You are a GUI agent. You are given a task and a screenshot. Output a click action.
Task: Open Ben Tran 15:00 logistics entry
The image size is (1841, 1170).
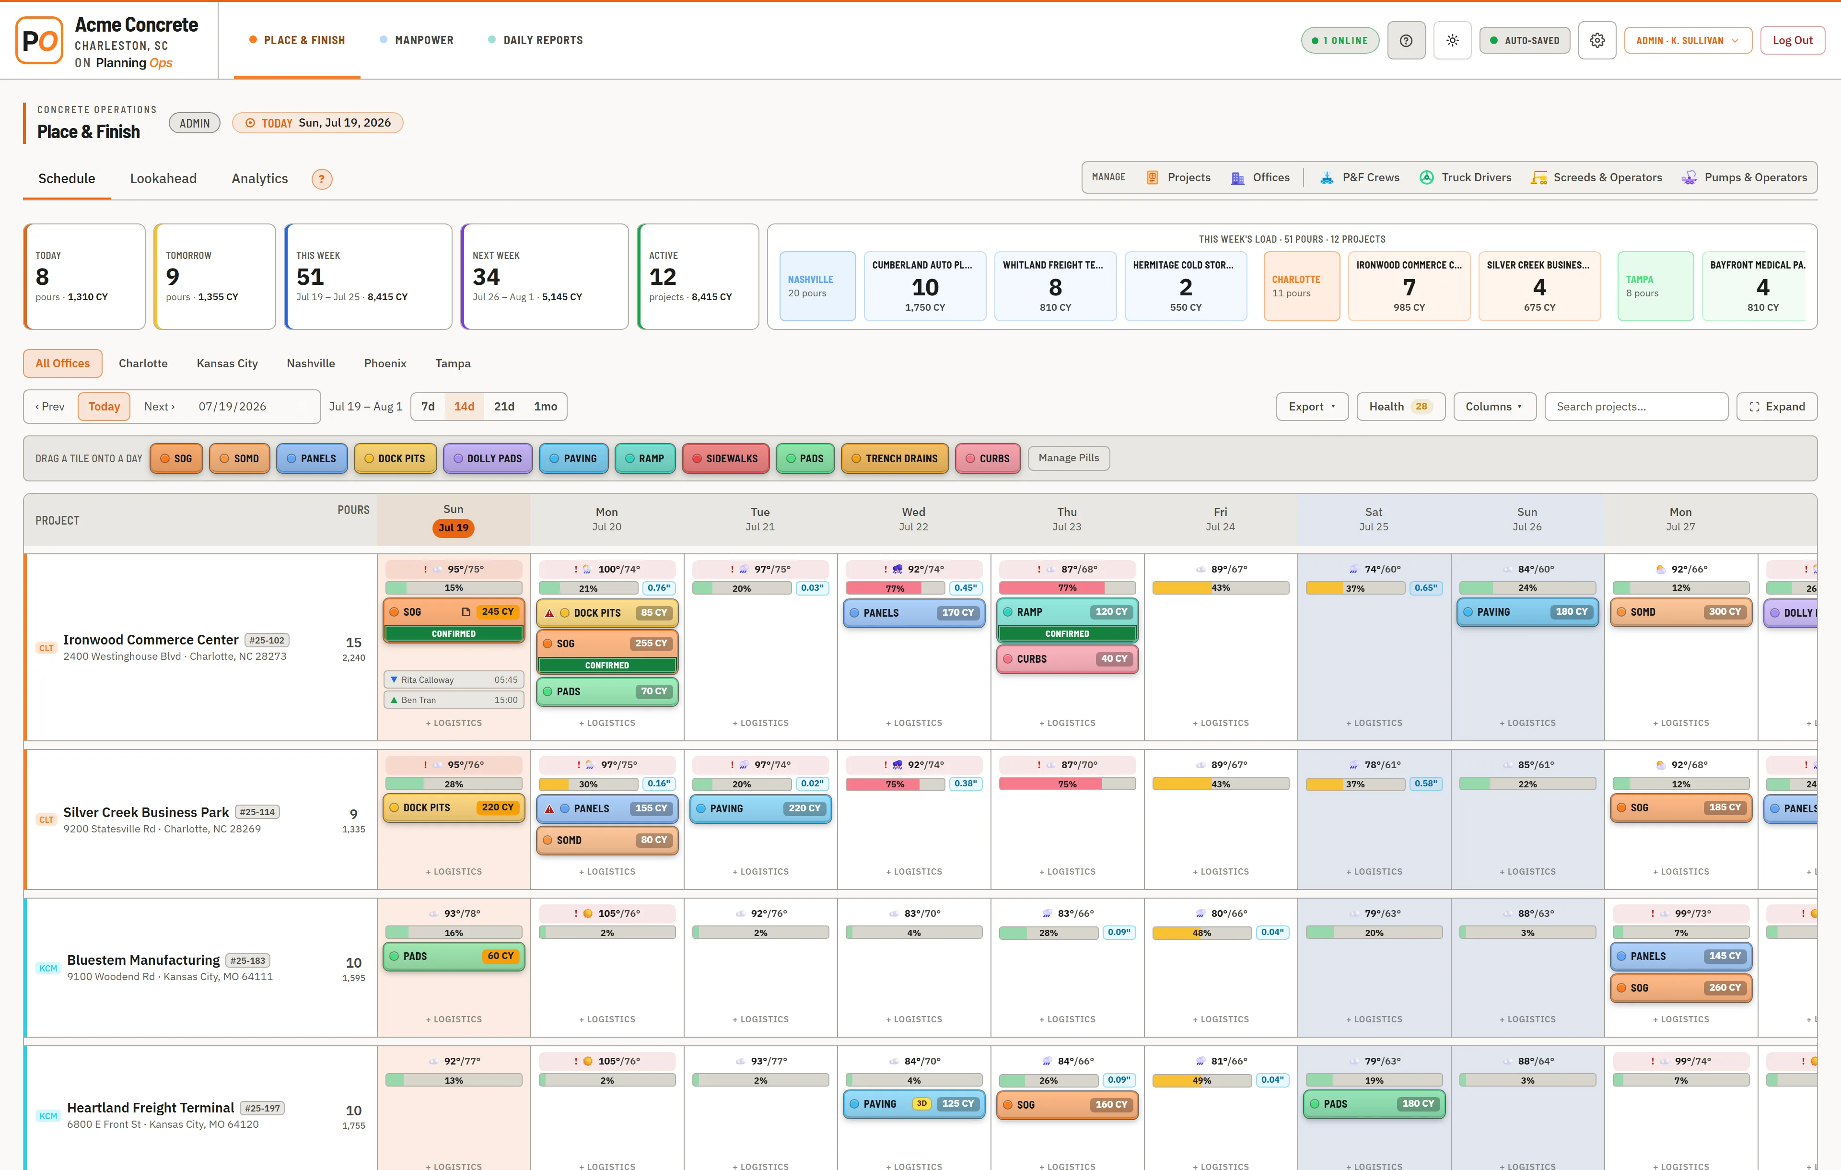click(x=454, y=700)
